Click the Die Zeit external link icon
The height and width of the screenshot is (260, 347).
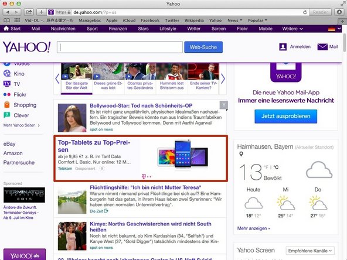(106, 211)
